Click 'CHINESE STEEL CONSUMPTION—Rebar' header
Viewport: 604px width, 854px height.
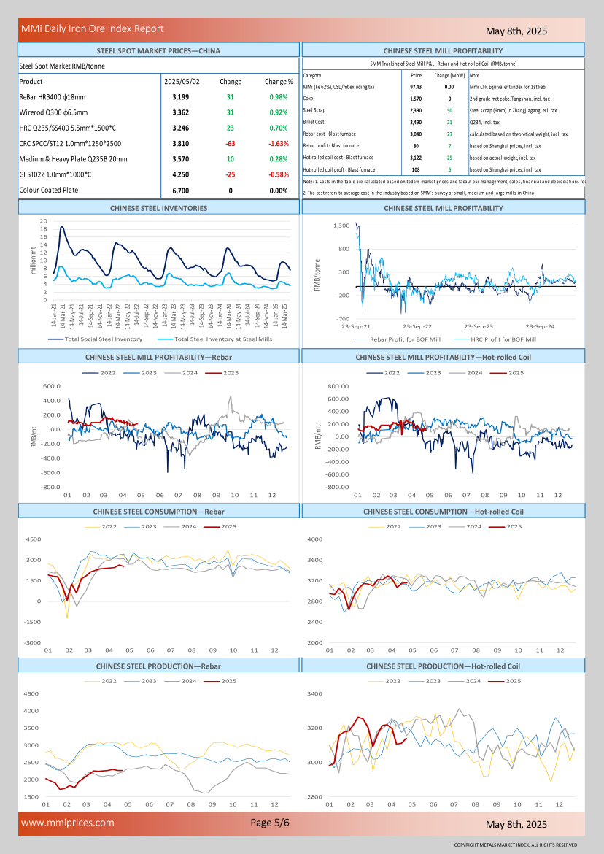pyautogui.click(x=158, y=512)
